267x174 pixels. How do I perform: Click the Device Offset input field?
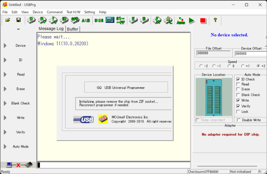pyautogui.click(x=251, y=53)
